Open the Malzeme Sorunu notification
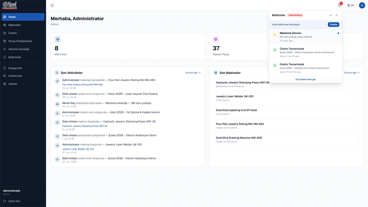 305,36
